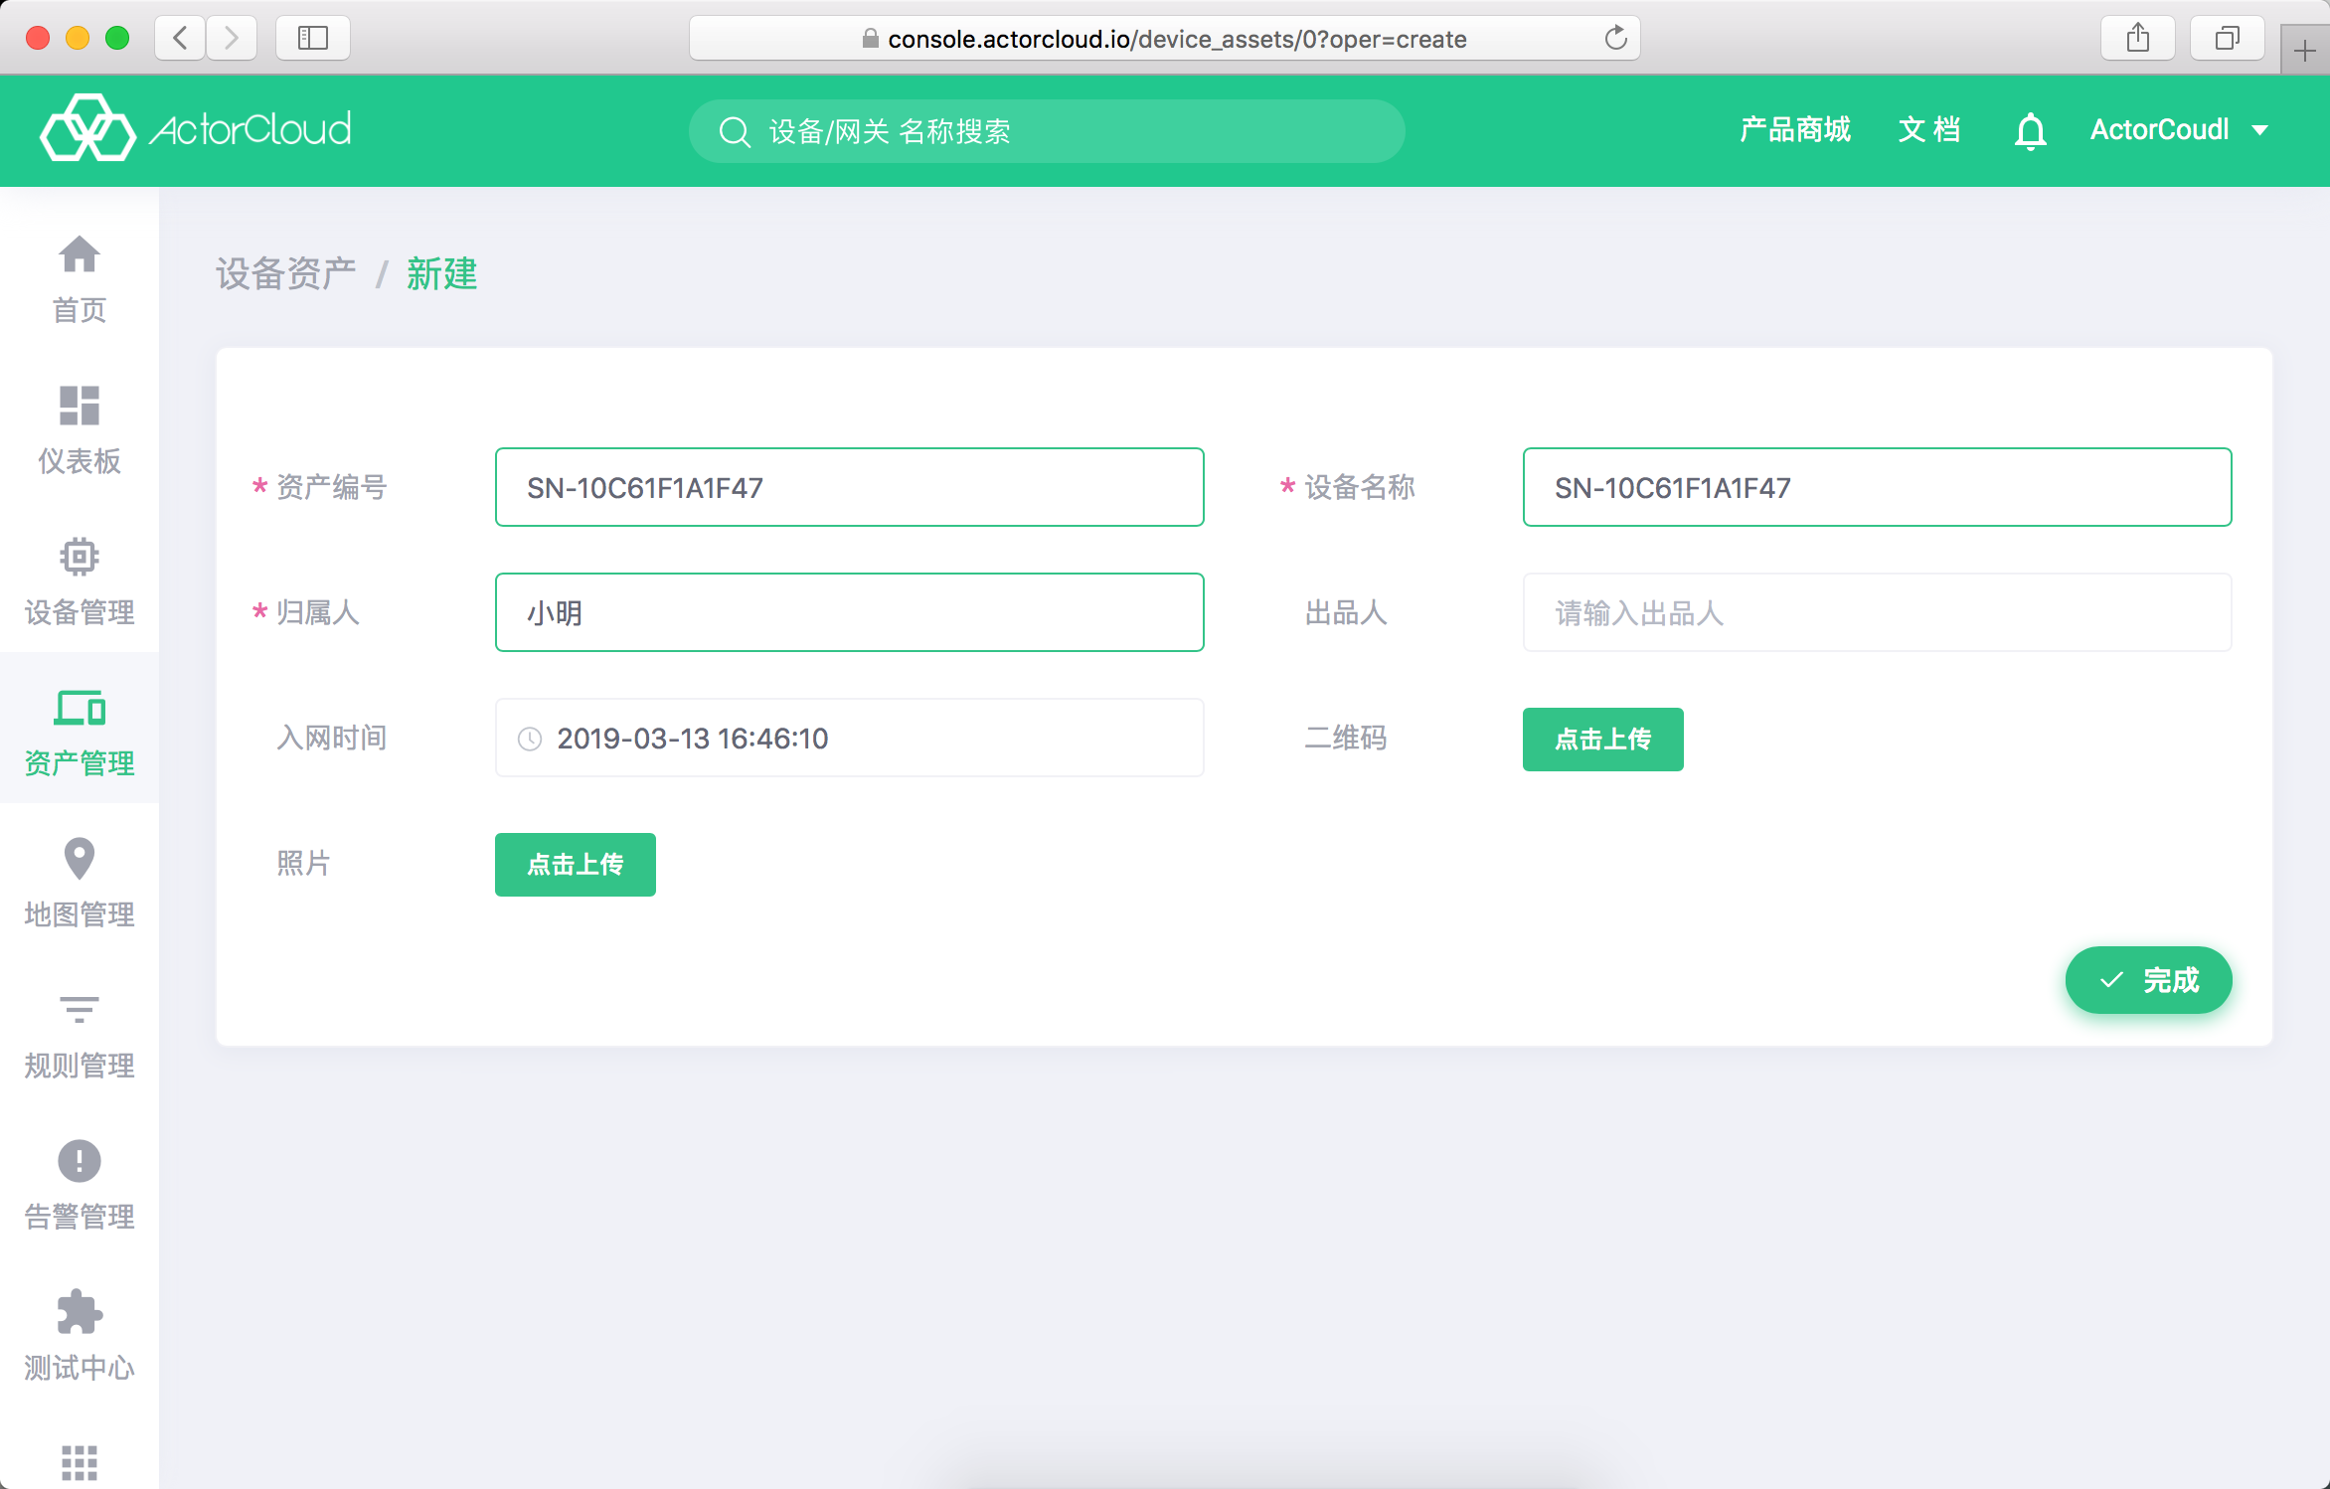Focus the 出品人 input field

pos(1878,612)
